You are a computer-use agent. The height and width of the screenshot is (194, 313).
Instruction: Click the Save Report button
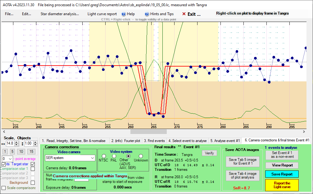(282, 174)
